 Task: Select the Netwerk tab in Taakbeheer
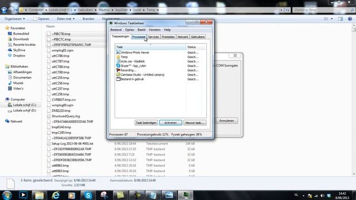coord(182,37)
